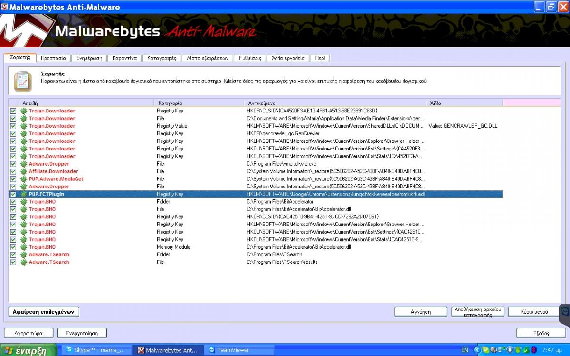The height and width of the screenshot is (356, 570).
Task: Open the Λίστα εξαιρέσεων tab
Action: click(x=208, y=58)
